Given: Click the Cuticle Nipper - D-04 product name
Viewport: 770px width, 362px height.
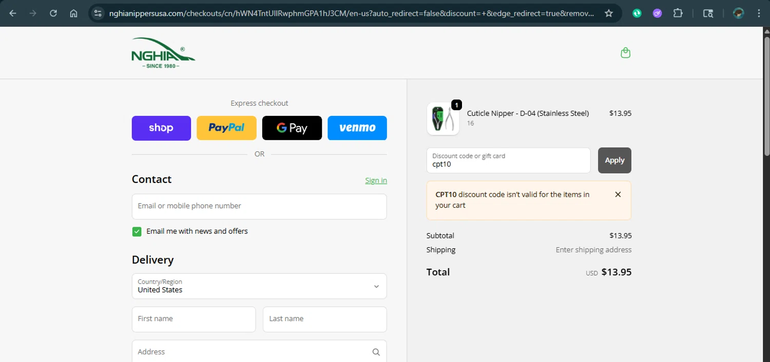Looking at the screenshot, I should click(528, 113).
